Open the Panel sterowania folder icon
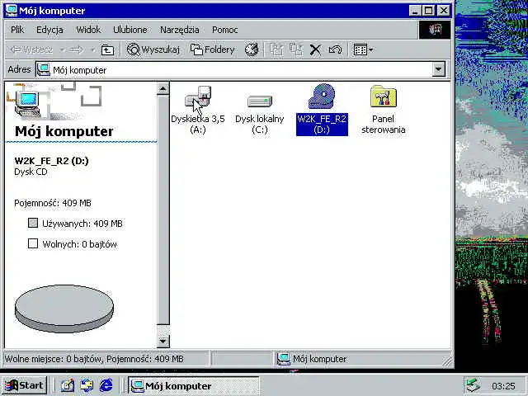Viewport: 528px width, 396px height. [383, 97]
